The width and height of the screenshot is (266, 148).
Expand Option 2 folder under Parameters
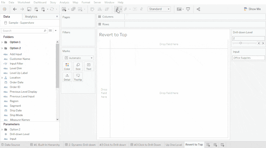[x=2, y=129]
